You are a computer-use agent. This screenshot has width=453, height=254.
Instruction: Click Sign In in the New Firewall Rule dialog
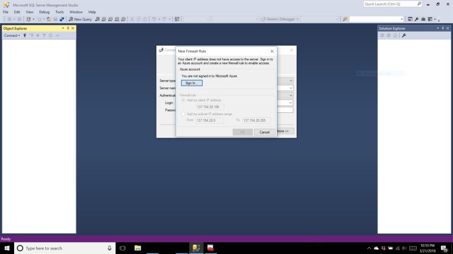click(x=192, y=83)
